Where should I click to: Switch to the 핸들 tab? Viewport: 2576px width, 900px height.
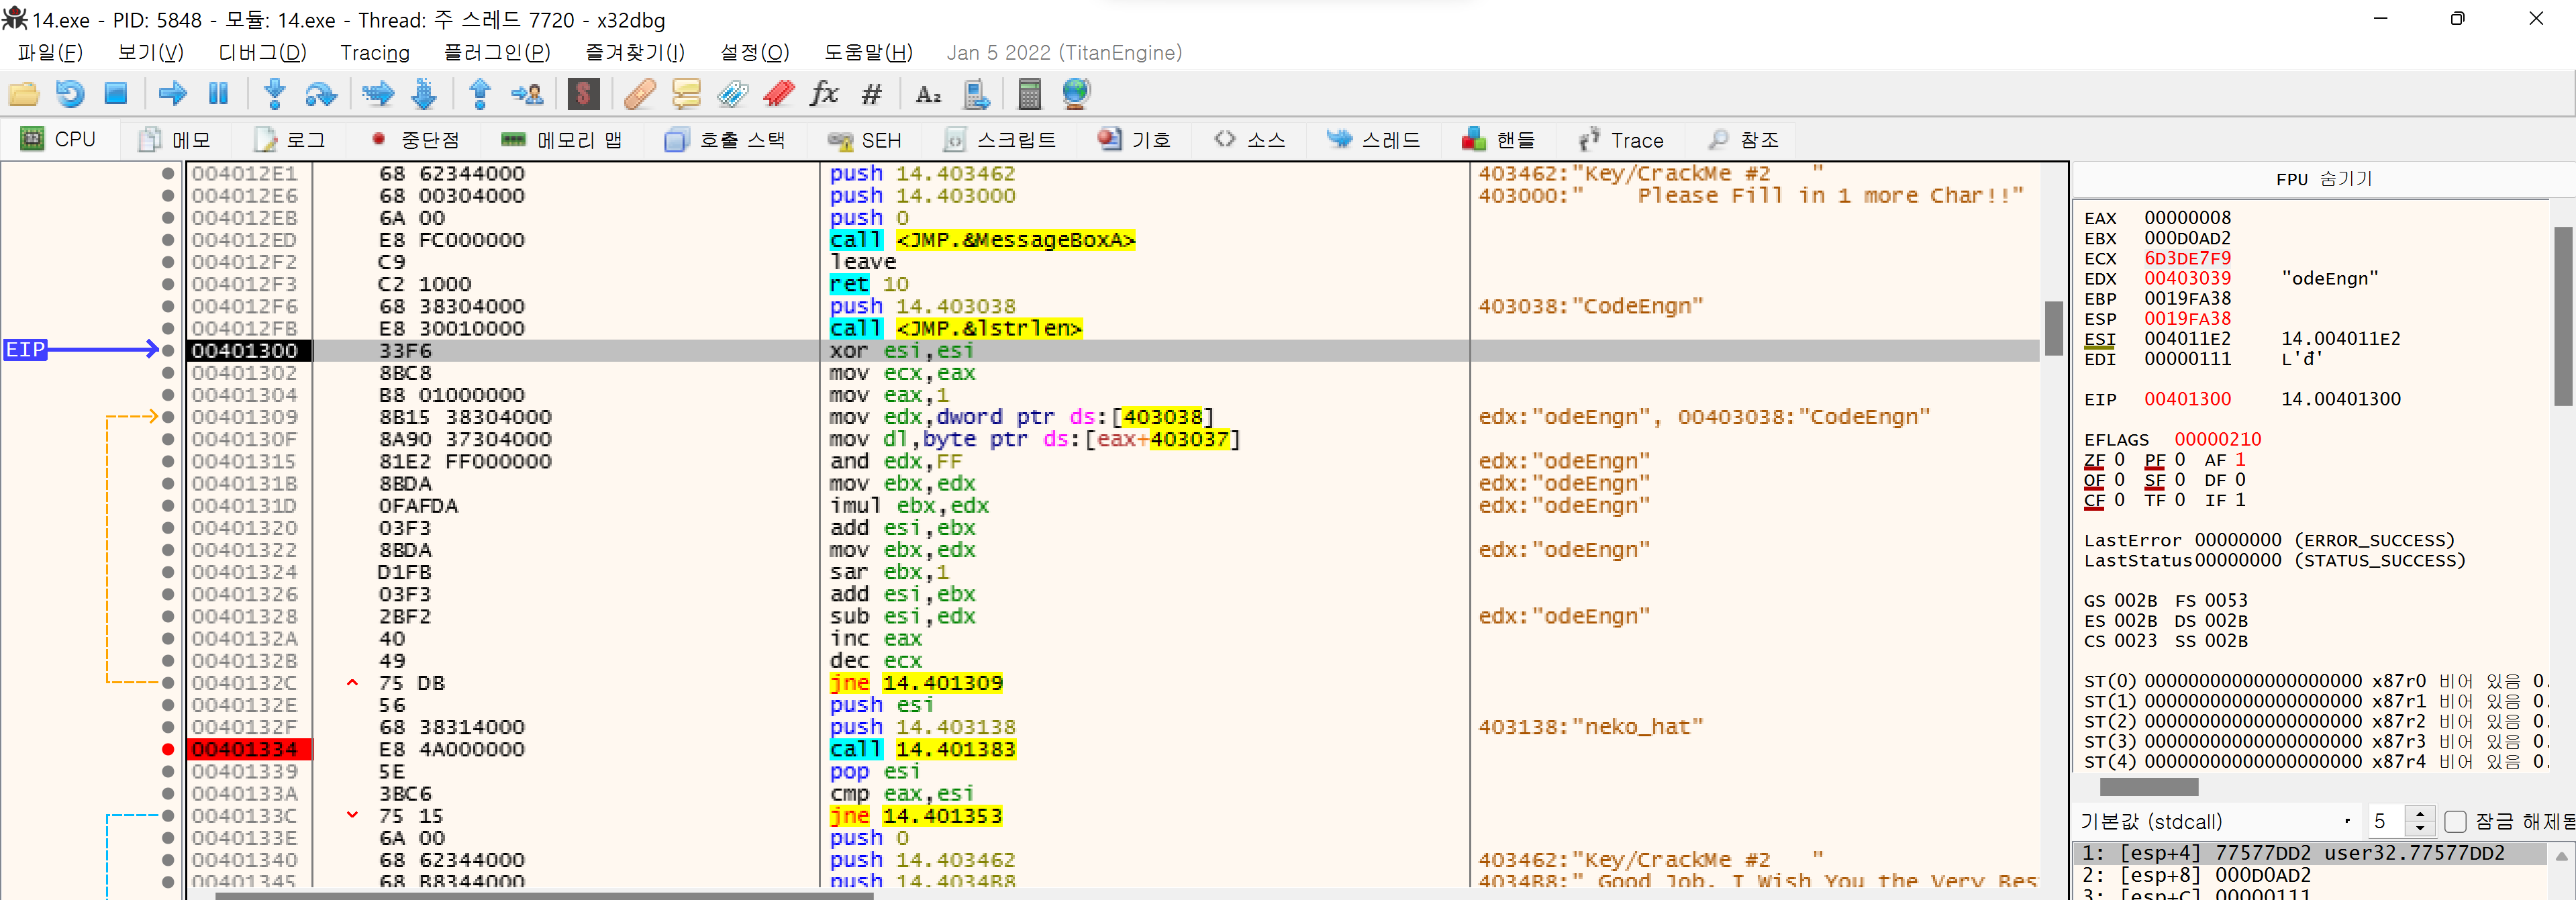(1499, 140)
